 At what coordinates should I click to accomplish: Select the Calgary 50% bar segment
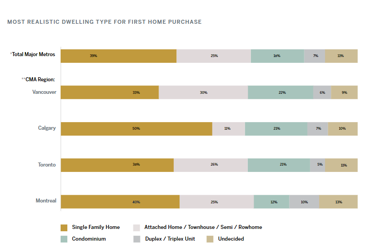pos(136,129)
